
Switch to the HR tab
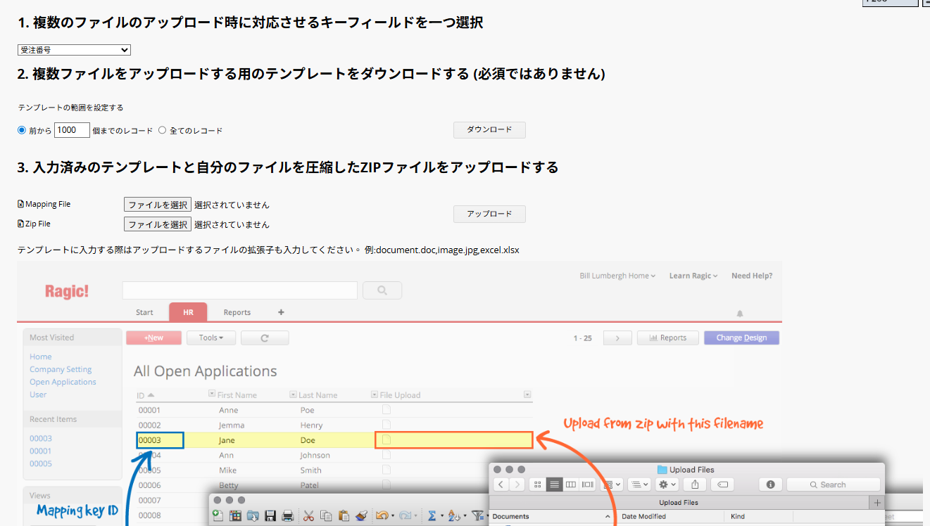(188, 312)
